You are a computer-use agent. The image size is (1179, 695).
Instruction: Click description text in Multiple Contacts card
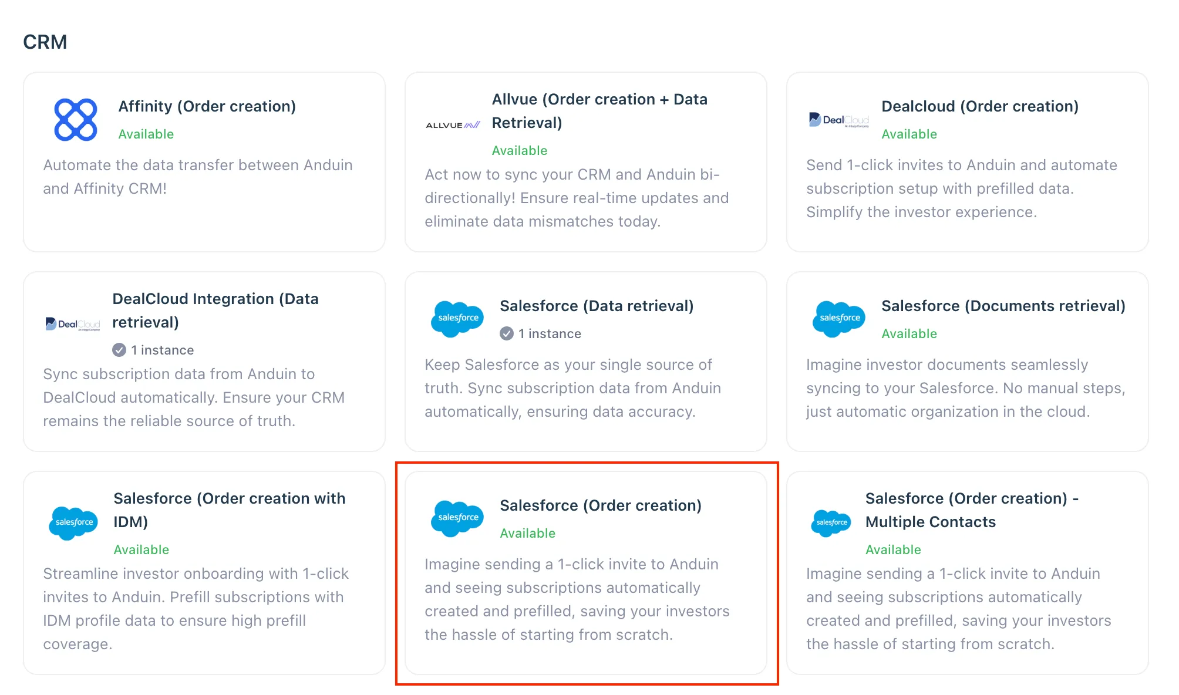coord(959,609)
